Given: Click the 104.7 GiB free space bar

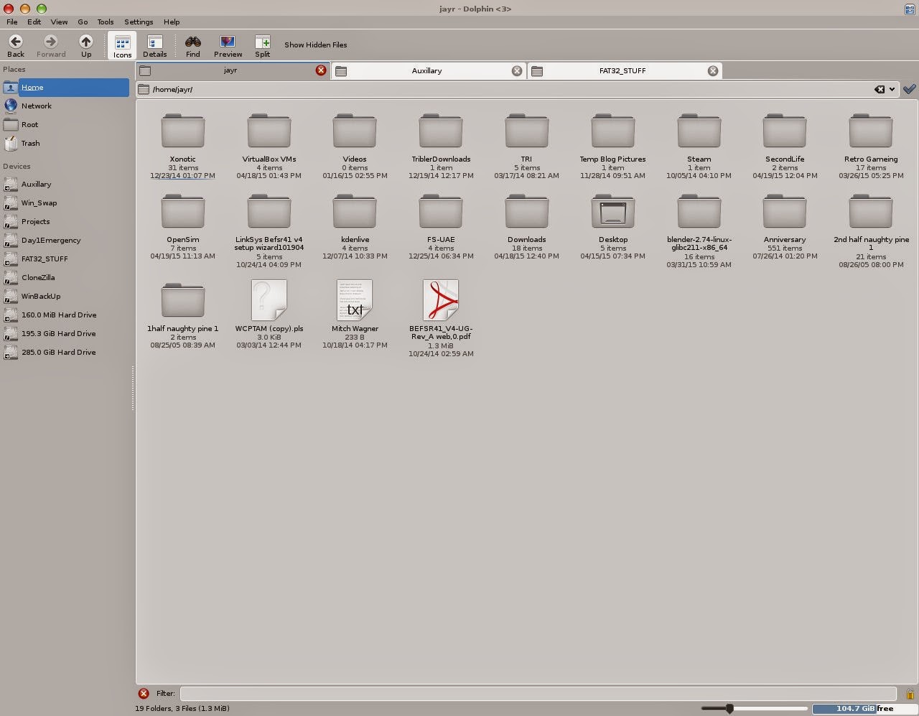Looking at the screenshot, I should point(864,709).
